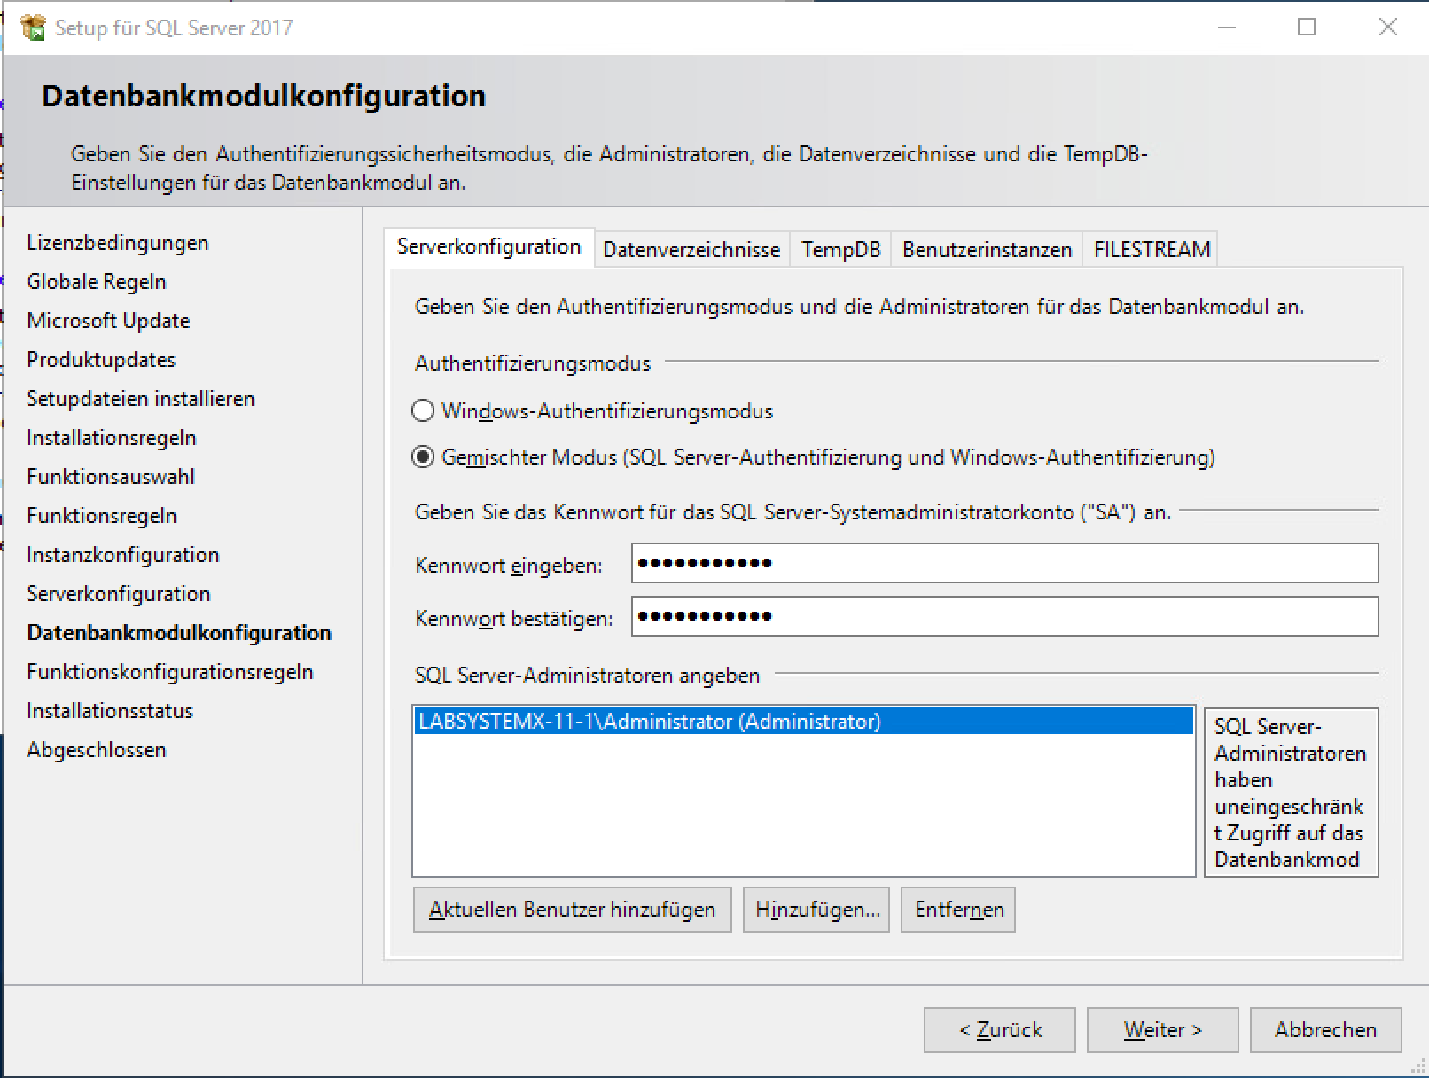Maximize the setup window
The width and height of the screenshot is (1429, 1078).
coord(1307,27)
